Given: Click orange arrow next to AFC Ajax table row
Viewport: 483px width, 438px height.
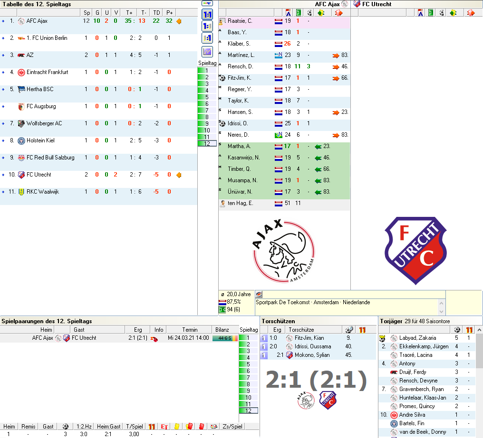Looking at the screenshot, I should [x=179, y=21].
